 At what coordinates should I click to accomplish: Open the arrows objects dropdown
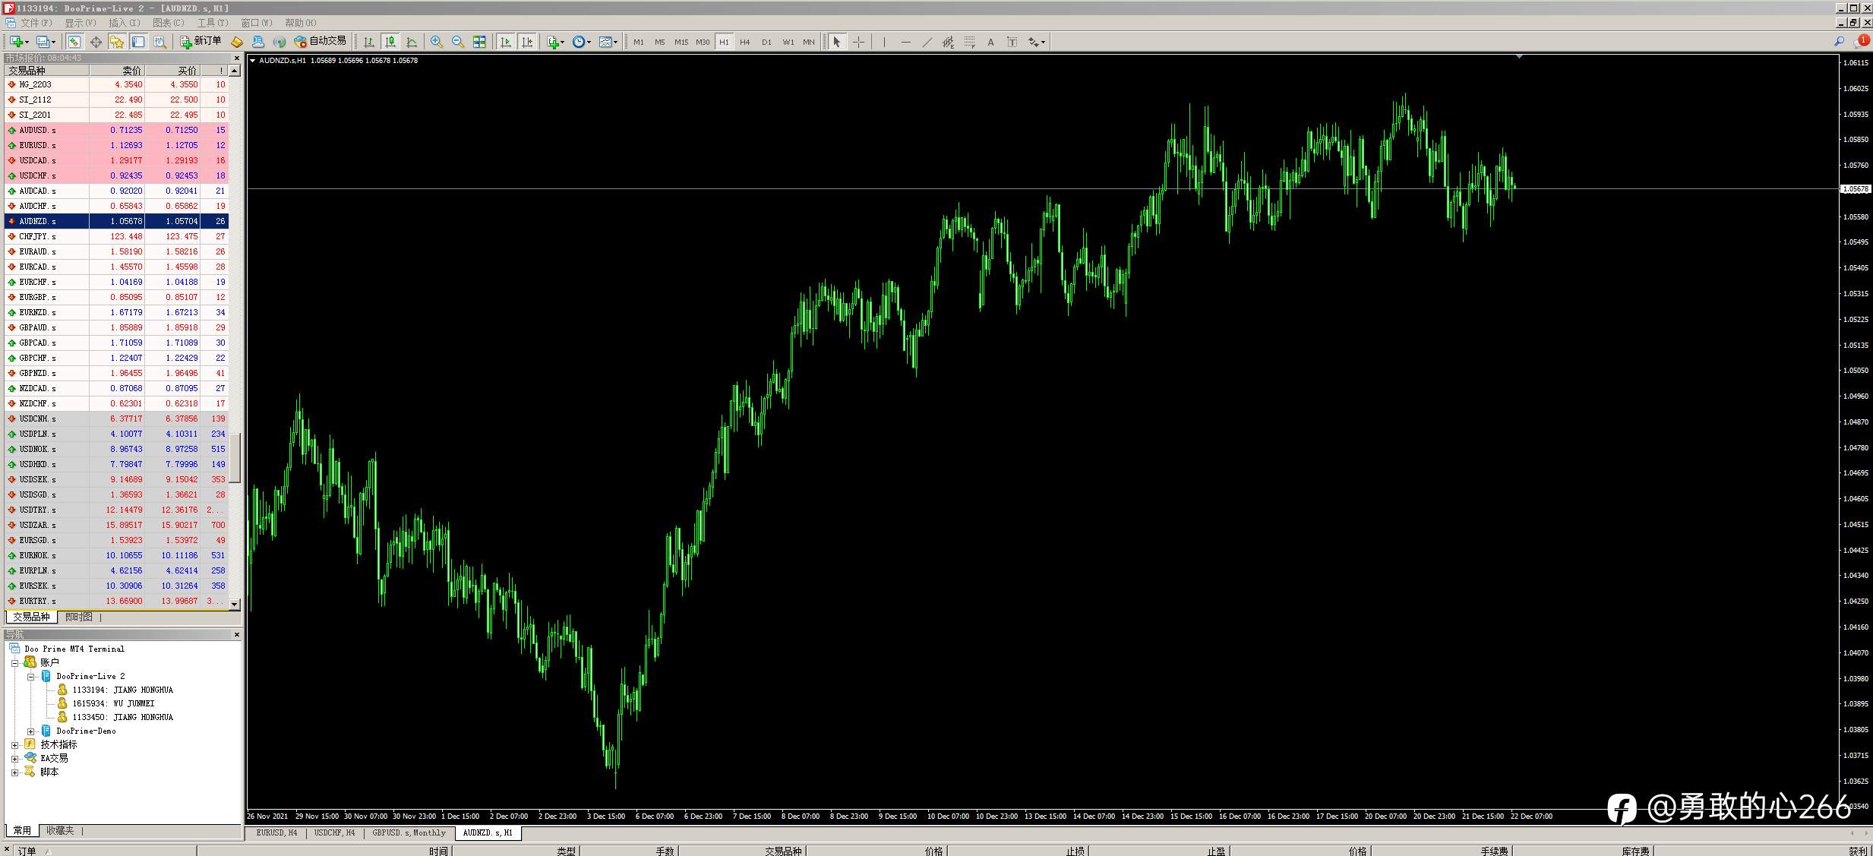pyautogui.click(x=1037, y=42)
